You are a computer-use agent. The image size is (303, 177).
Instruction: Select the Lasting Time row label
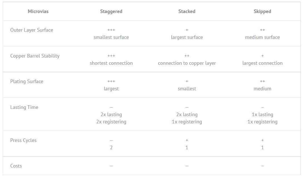(24, 107)
